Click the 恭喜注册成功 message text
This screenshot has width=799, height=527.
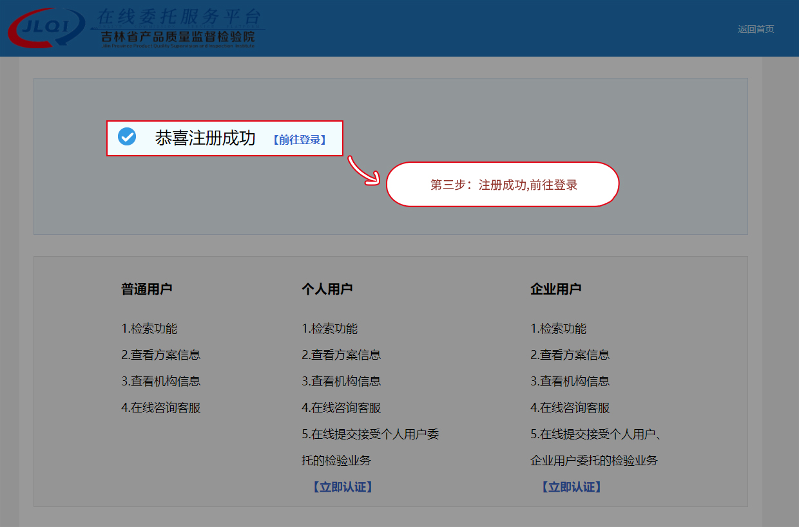(205, 138)
